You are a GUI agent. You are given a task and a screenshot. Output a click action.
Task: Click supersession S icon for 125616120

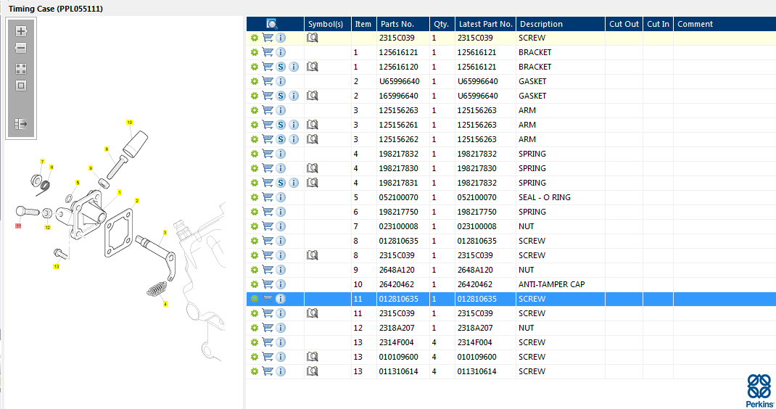click(281, 67)
